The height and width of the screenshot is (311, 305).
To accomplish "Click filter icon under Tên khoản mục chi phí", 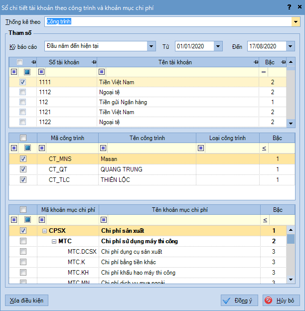I will [x=102, y=220].
